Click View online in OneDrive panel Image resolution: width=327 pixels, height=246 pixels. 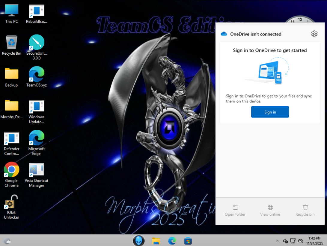click(x=270, y=210)
